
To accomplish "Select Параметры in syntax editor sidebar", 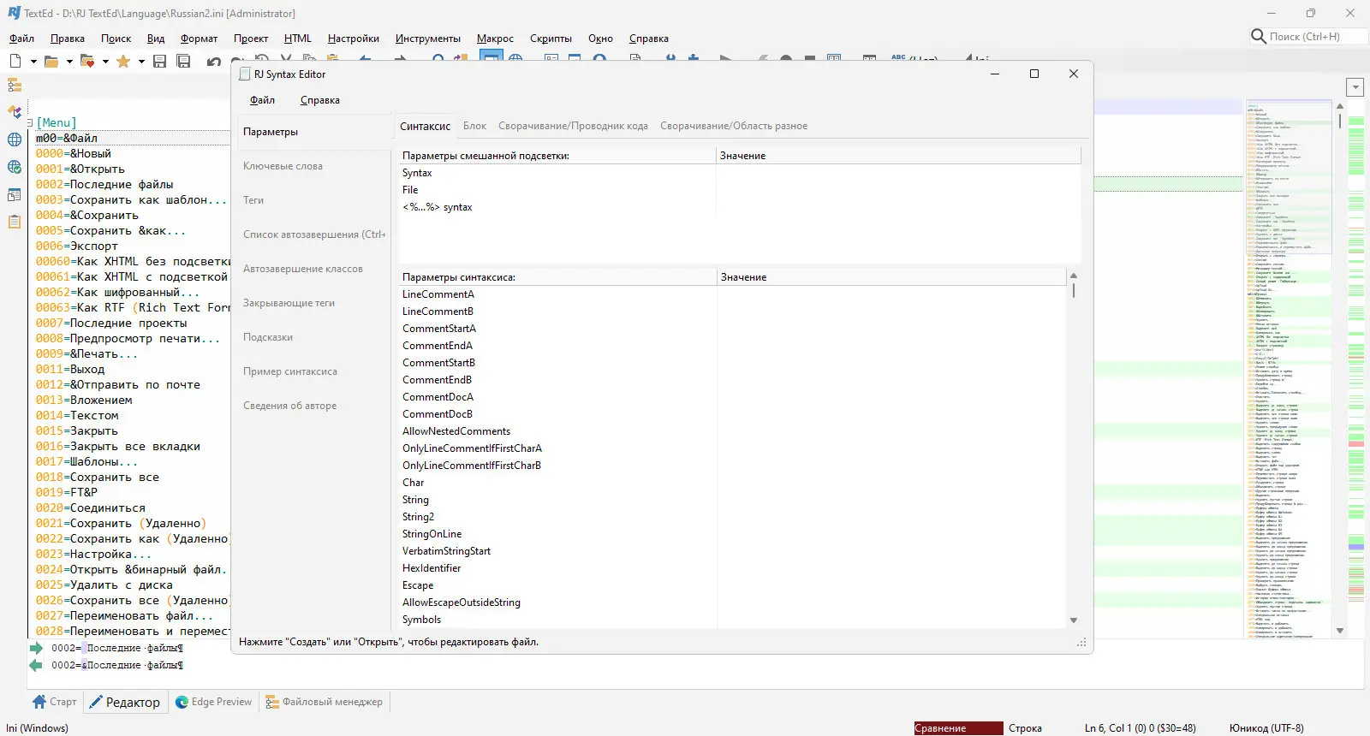I will (314, 132).
